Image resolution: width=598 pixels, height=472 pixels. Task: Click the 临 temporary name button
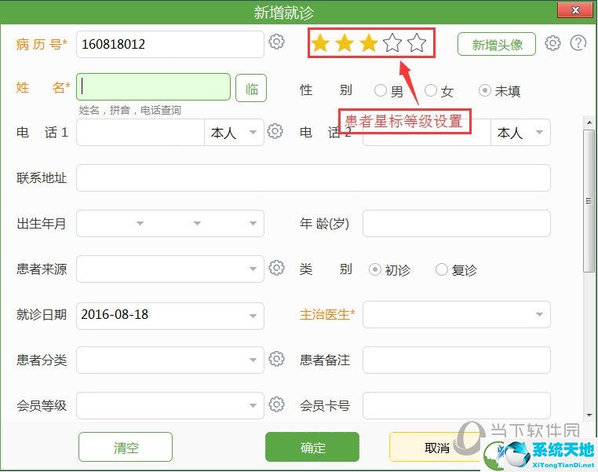[251, 88]
